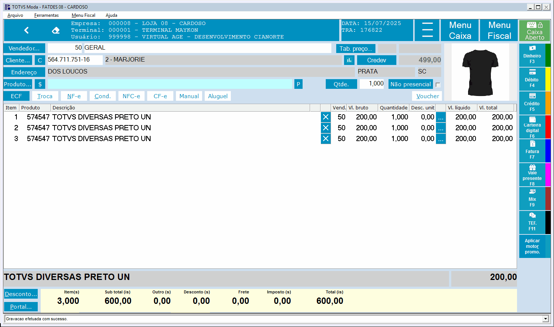Open the Ajuda menu
The image size is (554, 327).
[x=111, y=15]
